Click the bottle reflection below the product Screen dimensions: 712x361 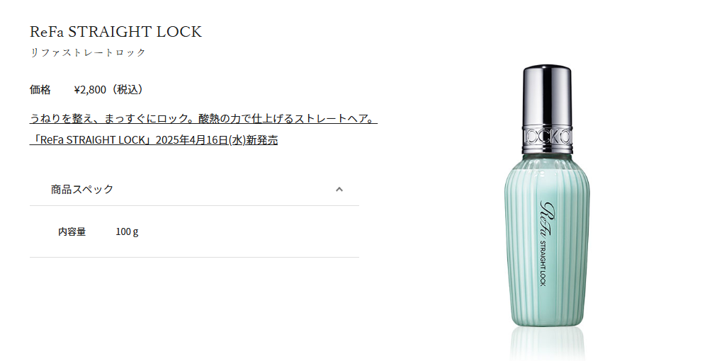pos(547,343)
